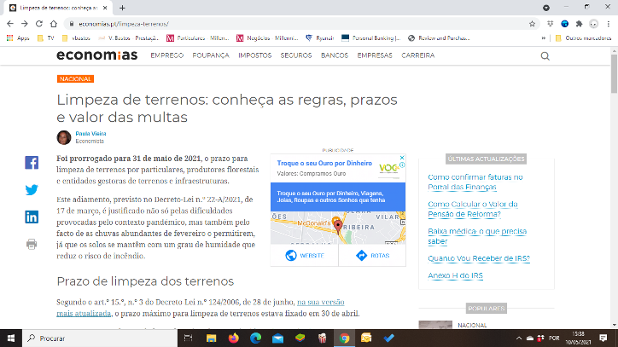The width and height of the screenshot is (618, 347).
Task: Open the Ryanair bookmark
Action: [x=319, y=38]
